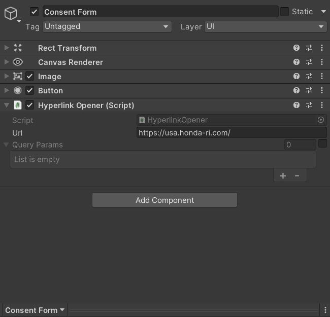Open the Layer dropdown showing UI
This screenshot has height=317, width=330.
point(266,27)
